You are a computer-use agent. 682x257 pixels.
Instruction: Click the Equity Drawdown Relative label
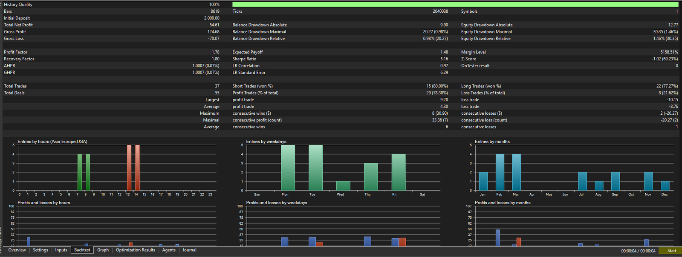tap(485, 39)
